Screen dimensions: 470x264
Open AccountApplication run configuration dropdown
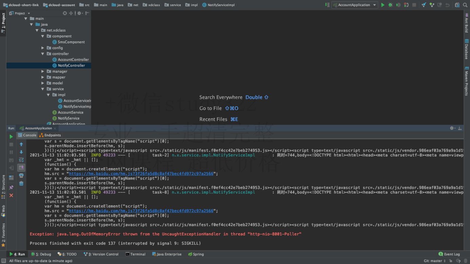354,5
